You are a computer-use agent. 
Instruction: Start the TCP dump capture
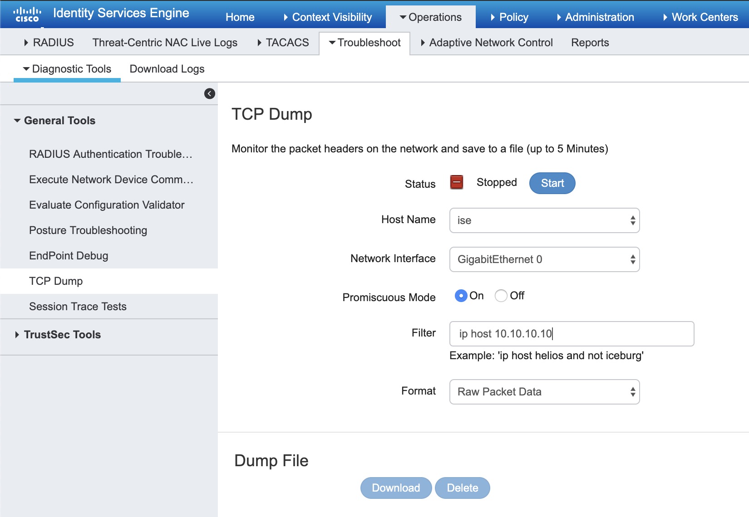click(x=552, y=183)
